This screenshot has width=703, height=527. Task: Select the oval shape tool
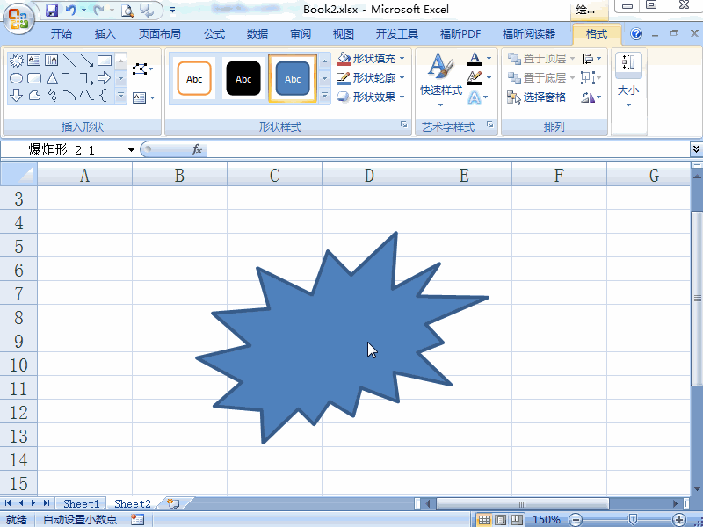point(18,78)
